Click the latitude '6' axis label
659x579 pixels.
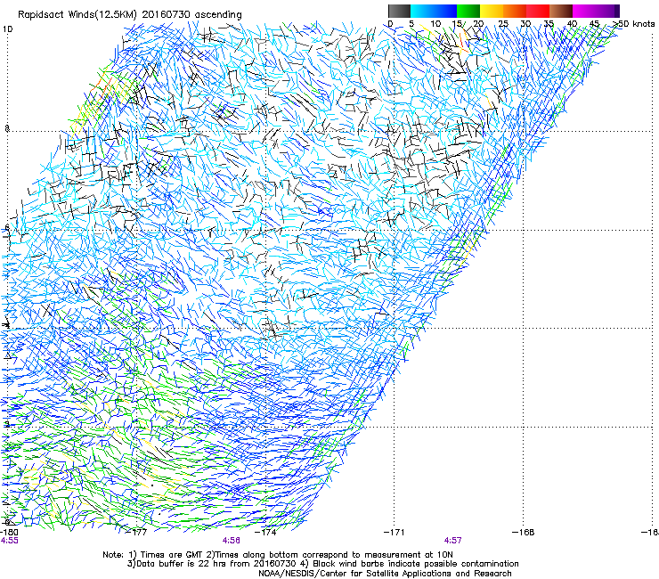[7, 227]
